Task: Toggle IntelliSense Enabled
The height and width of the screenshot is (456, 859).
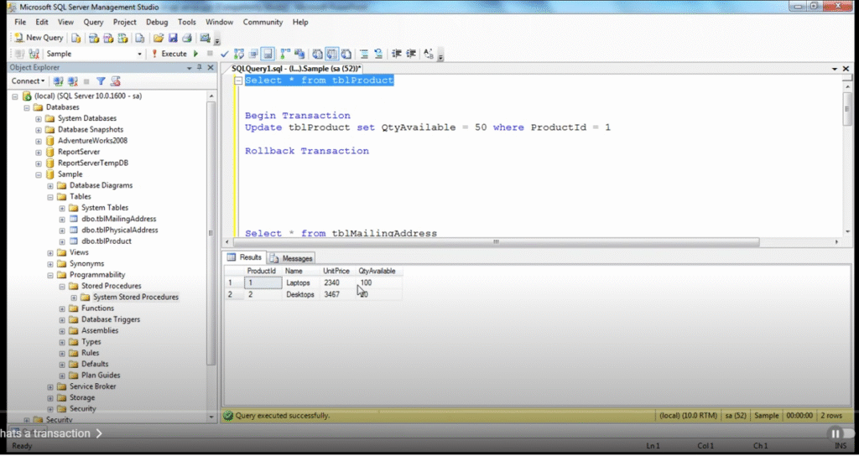Action: pos(268,54)
